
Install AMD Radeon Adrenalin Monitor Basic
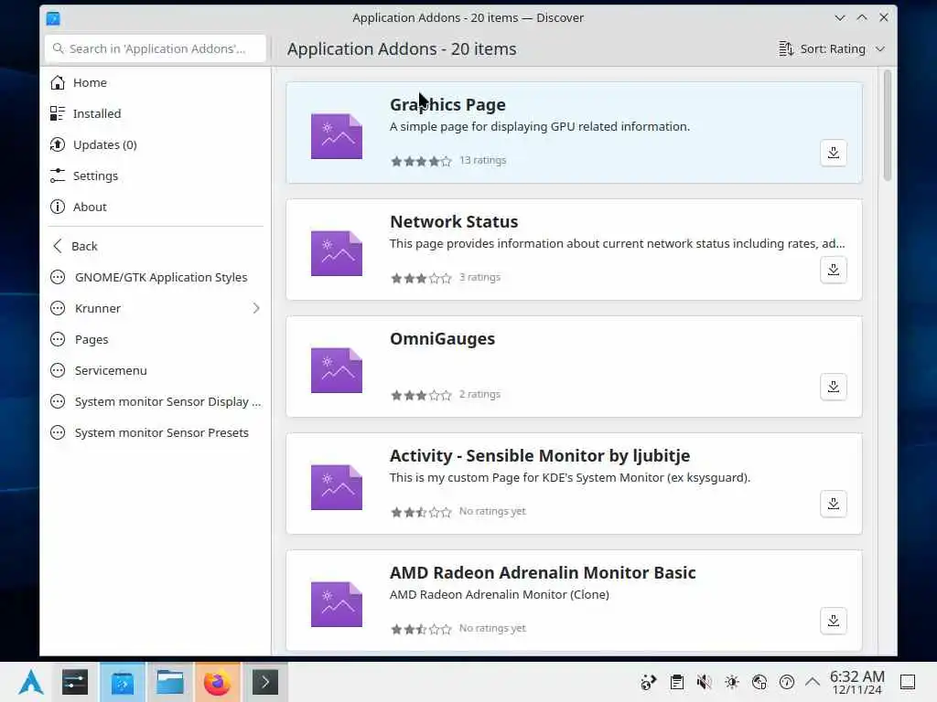(x=833, y=621)
